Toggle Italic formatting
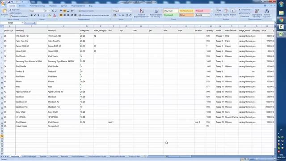Screen dimensions: 286x161 [35, 15]
